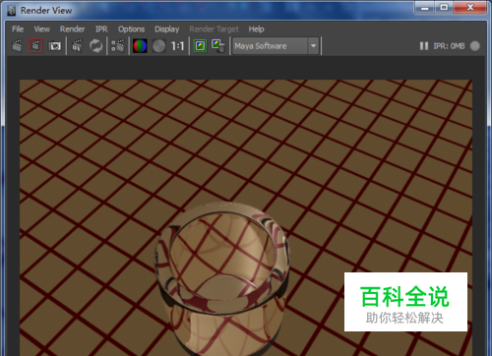
Task: Toggle the alpha channel grey circle icon
Action: click(159, 46)
